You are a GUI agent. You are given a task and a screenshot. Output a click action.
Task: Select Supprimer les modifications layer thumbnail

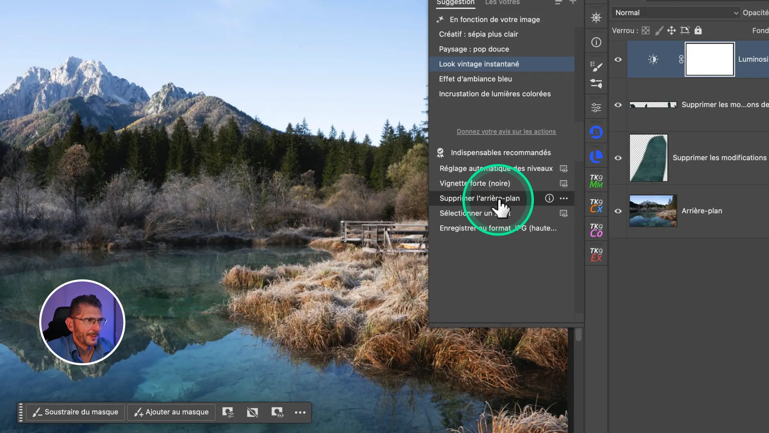[648, 158]
